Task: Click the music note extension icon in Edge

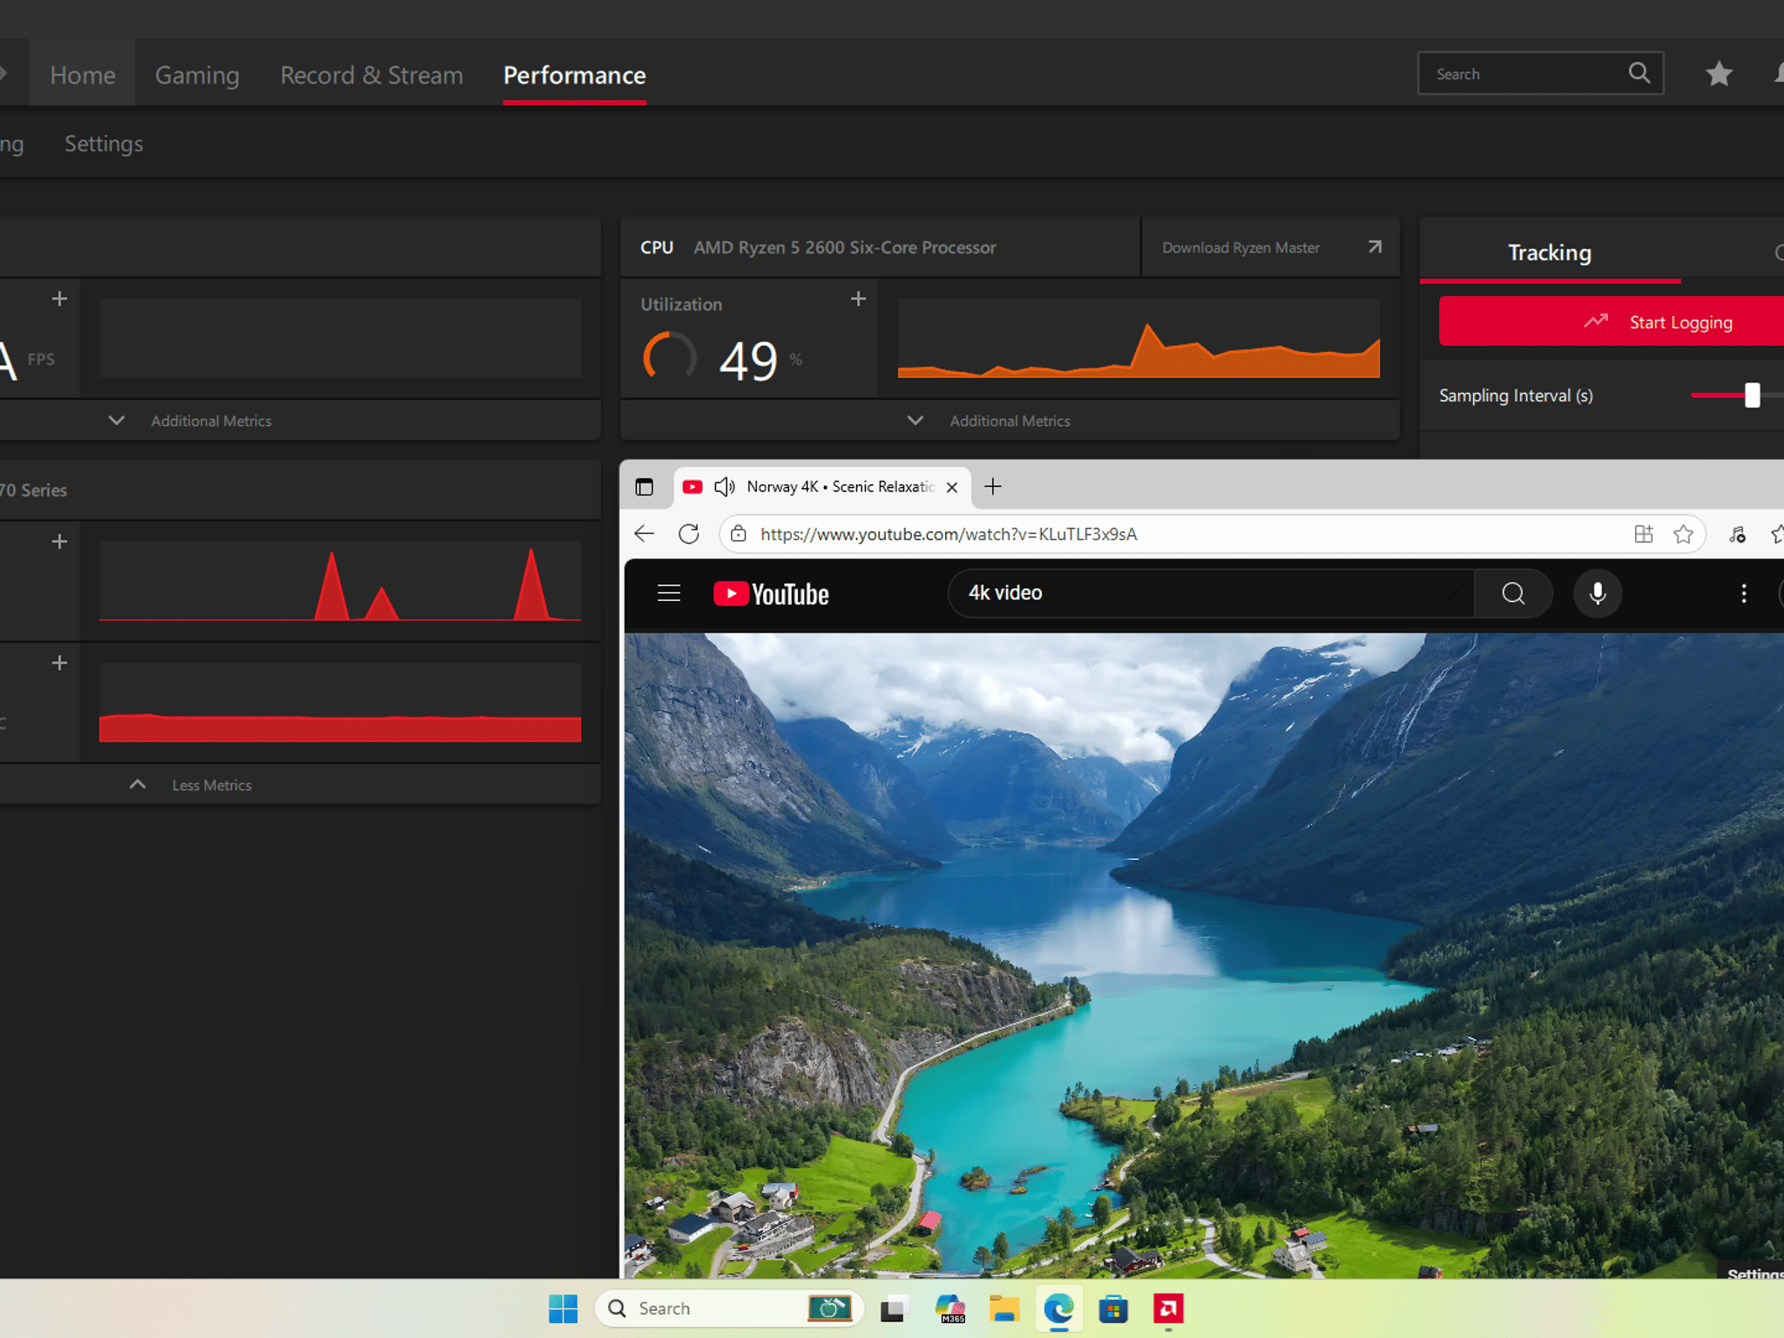Action: click(1737, 534)
